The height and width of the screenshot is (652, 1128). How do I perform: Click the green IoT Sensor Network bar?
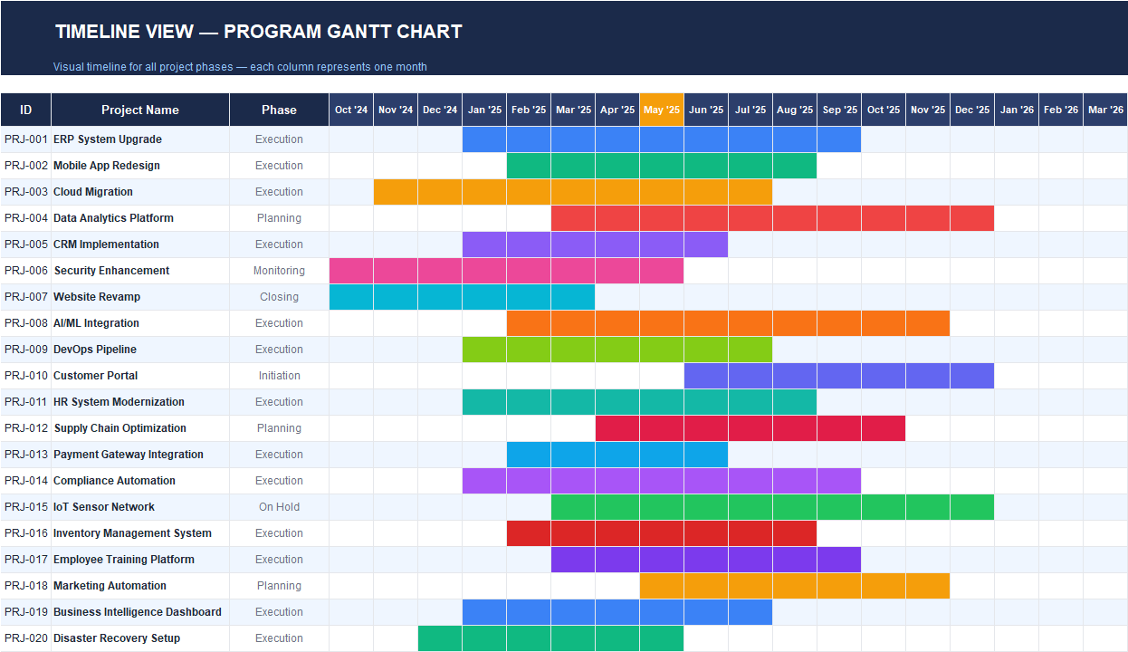pyautogui.click(x=772, y=507)
